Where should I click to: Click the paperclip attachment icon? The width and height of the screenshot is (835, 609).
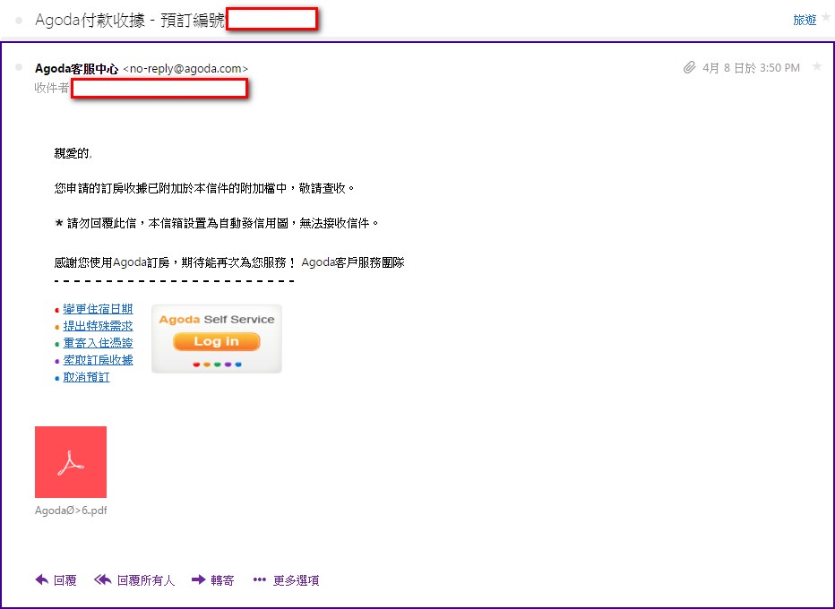(x=690, y=67)
